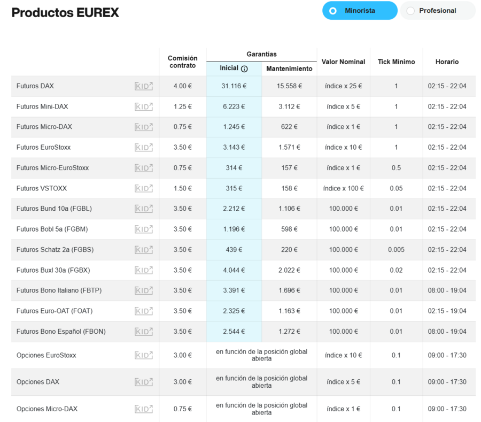481x422 pixels.
Task: Click the Comisión contrato column header
Action: coord(183,62)
